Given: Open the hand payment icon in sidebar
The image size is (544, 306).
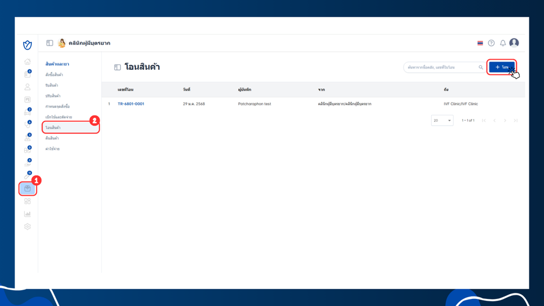Looking at the screenshot, I should (27, 163).
